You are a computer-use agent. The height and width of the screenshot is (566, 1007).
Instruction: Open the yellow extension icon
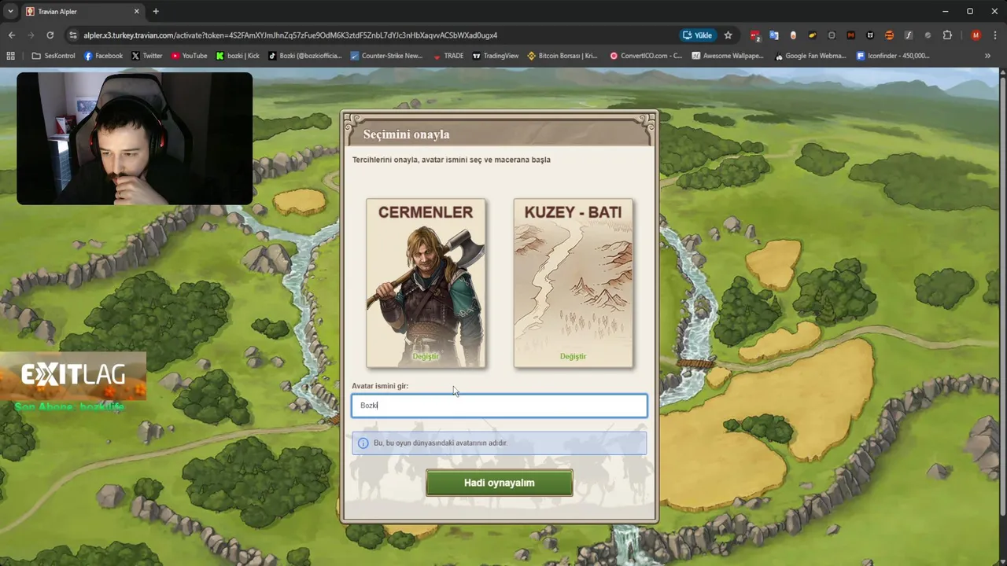click(x=813, y=35)
